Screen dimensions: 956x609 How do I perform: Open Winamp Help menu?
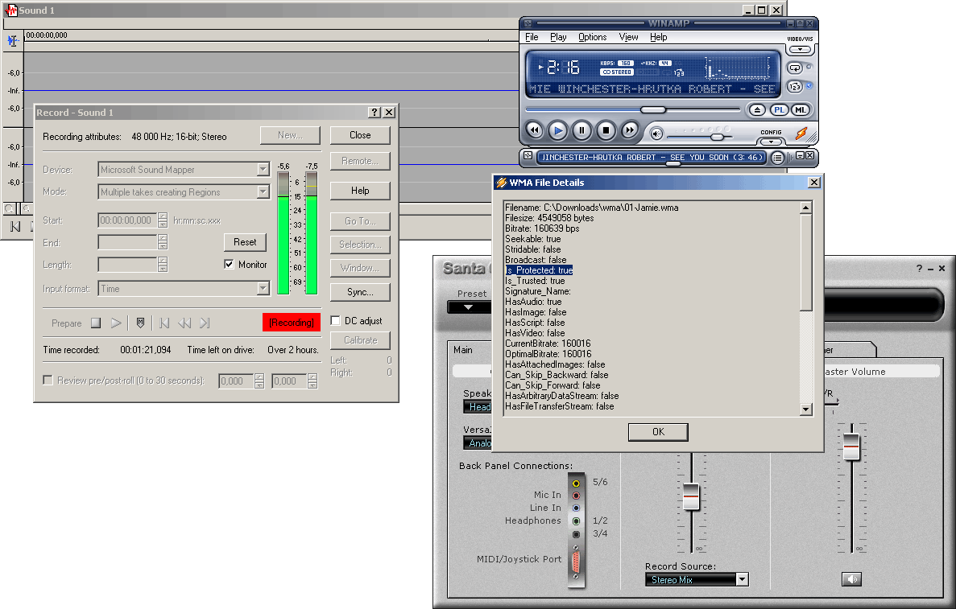659,37
